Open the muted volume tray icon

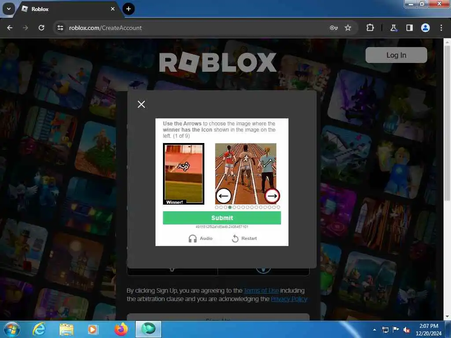coord(407,330)
